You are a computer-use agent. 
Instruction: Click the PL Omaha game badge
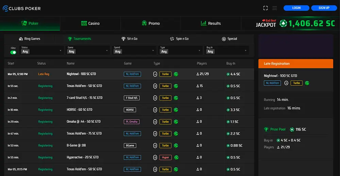132,122
